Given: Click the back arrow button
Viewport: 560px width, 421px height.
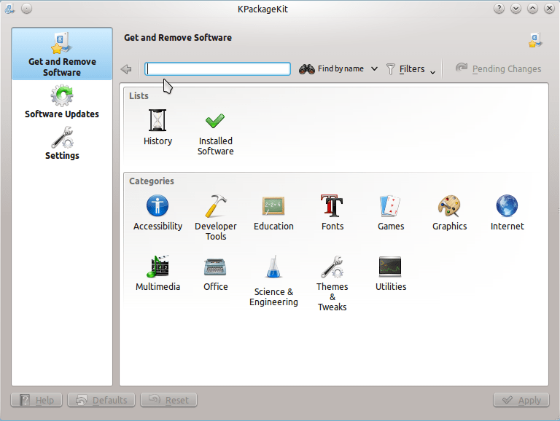Looking at the screenshot, I should (126, 69).
